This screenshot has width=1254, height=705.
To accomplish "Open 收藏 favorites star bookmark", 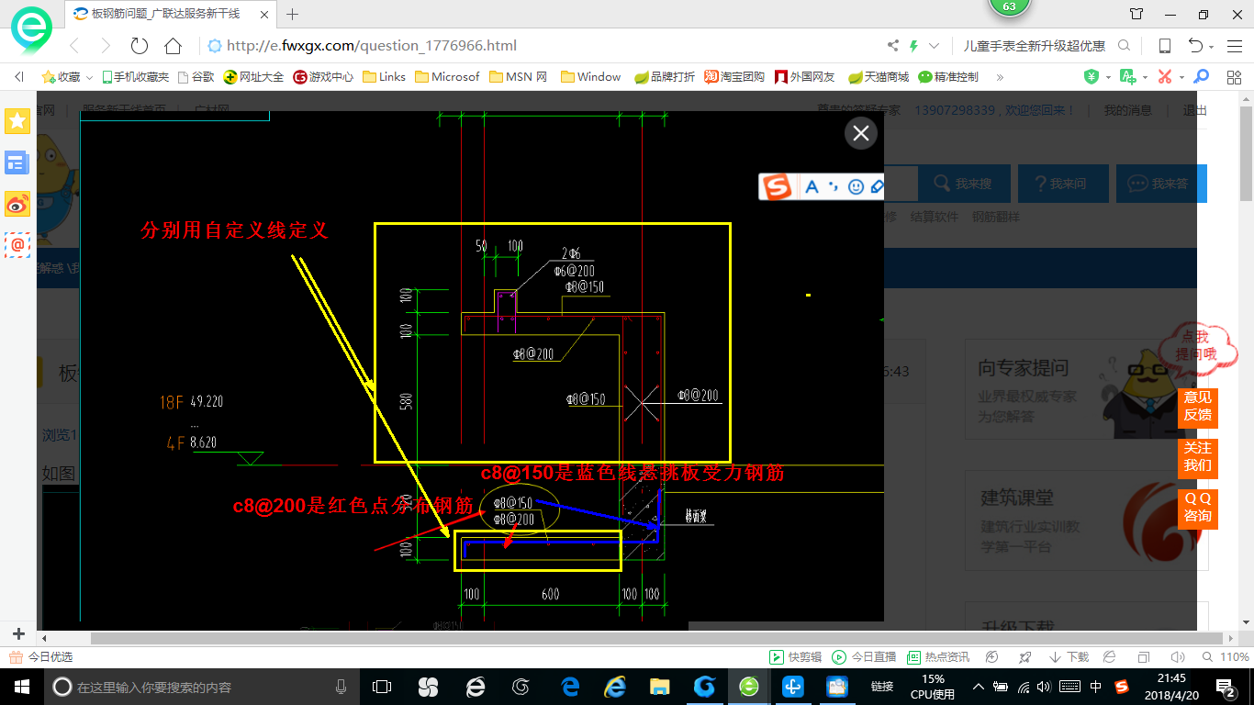I will pyautogui.click(x=61, y=77).
